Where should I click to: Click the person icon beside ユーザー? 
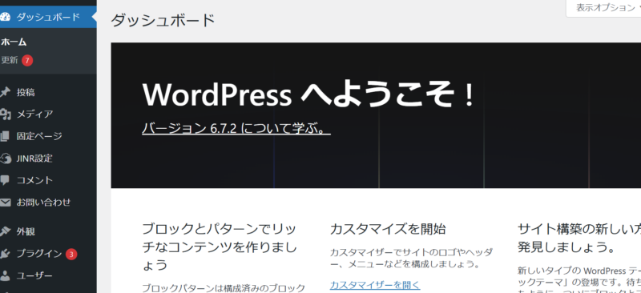pyautogui.click(x=5, y=276)
